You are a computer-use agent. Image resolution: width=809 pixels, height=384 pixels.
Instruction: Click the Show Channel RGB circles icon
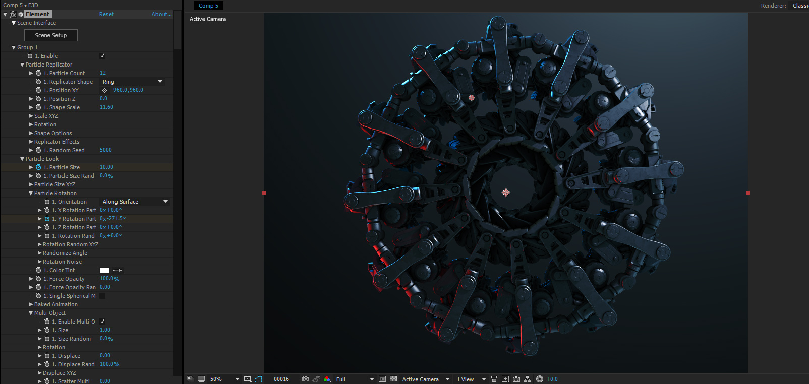click(x=327, y=379)
